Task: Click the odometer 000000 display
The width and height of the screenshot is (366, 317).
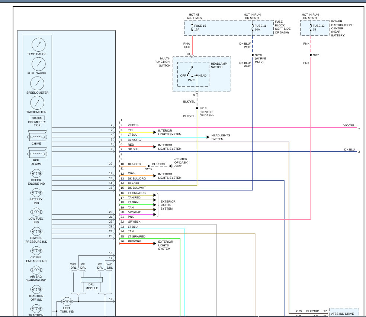Action: (36, 118)
